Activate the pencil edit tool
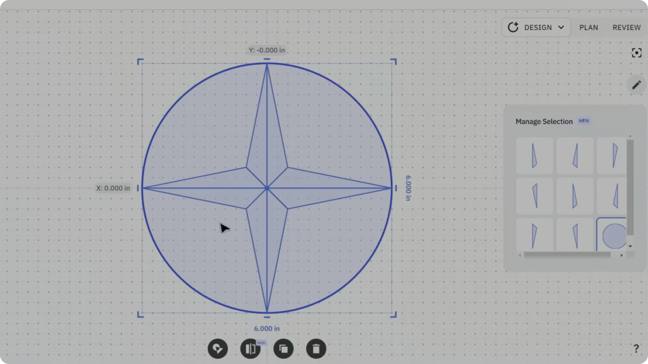Viewport: 648px width, 364px height. 636,84
